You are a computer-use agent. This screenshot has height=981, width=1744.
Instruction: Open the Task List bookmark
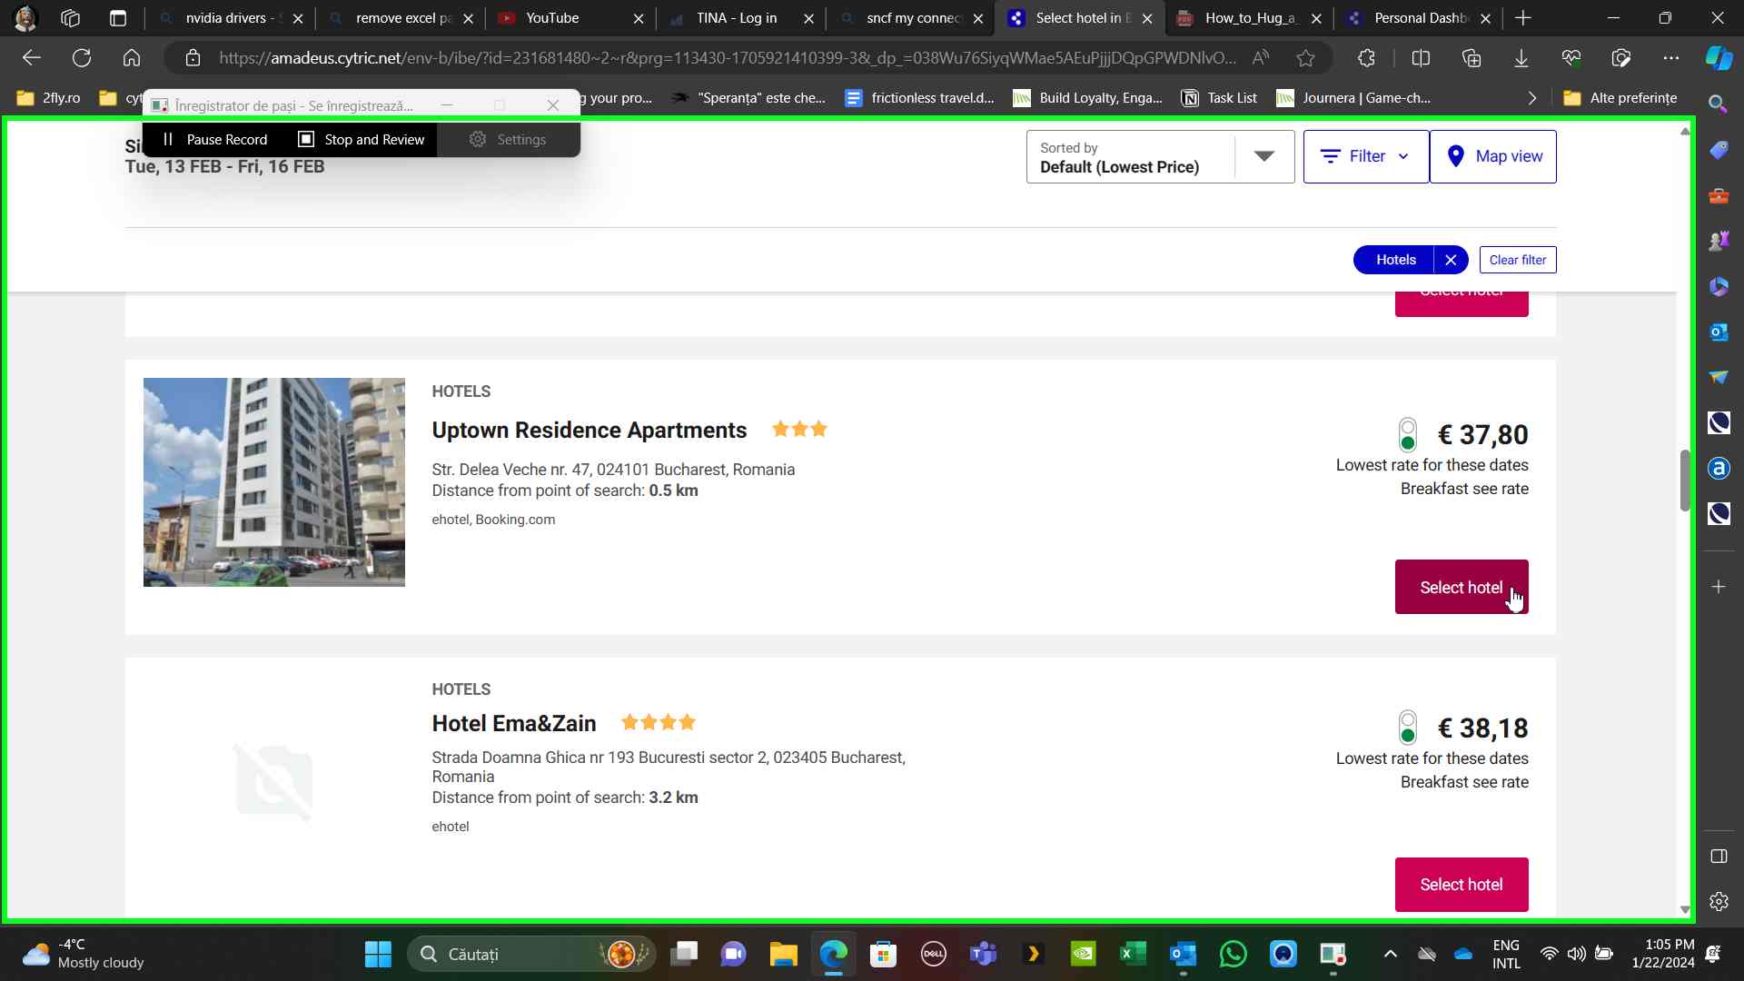[x=1219, y=98]
